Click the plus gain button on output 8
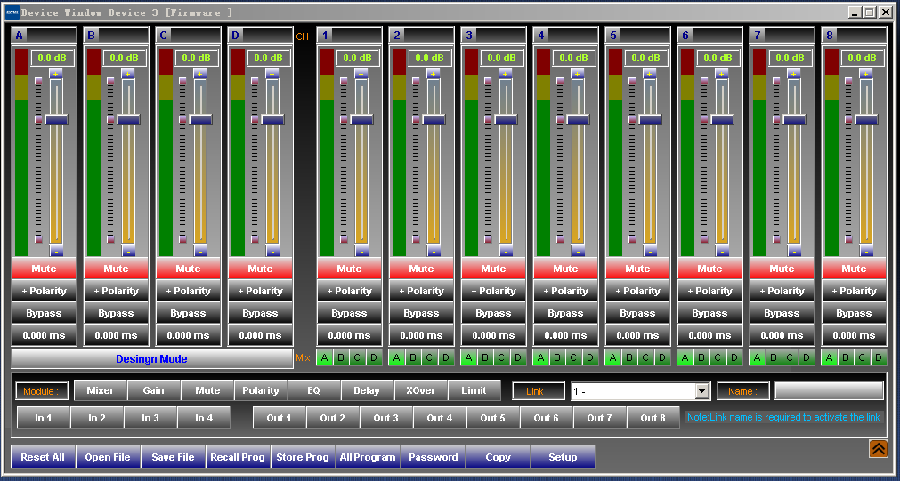 tap(865, 74)
